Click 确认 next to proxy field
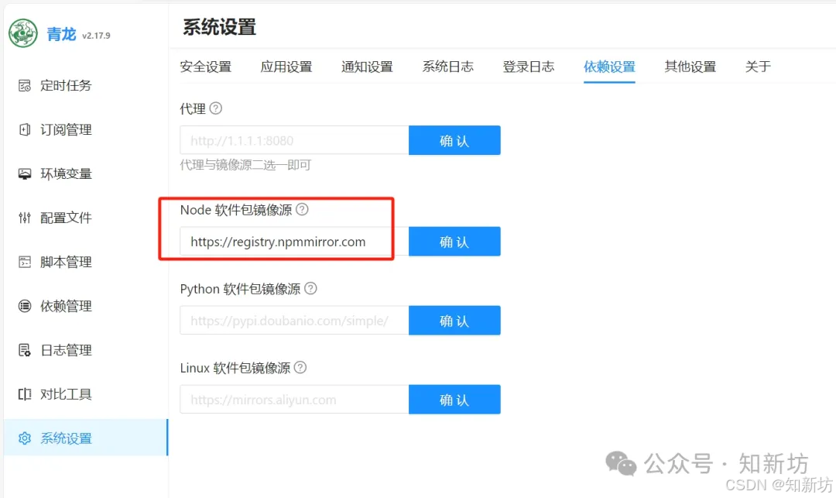836x498 pixels. (454, 140)
